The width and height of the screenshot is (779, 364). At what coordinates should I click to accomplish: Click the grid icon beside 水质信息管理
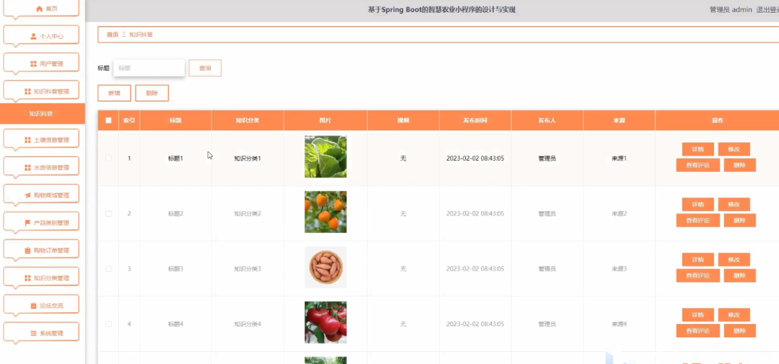pos(27,168)
